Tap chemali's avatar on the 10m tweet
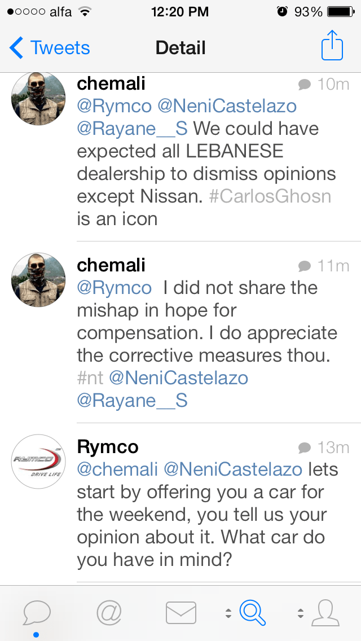 pos(39,100)
